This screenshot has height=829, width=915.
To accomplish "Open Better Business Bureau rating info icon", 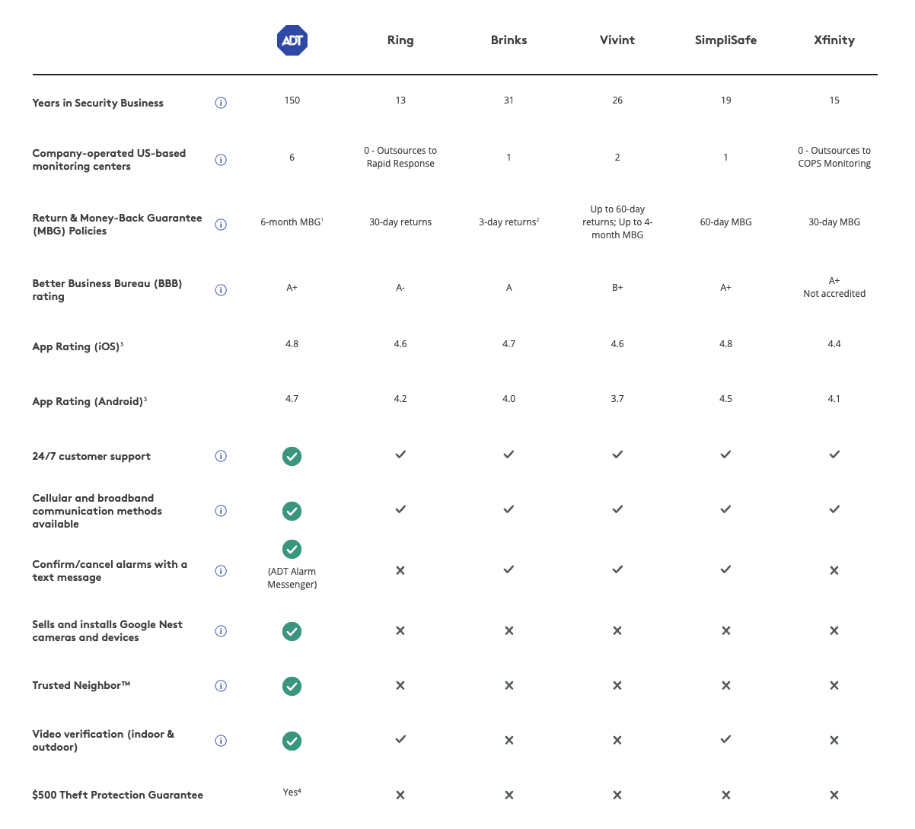I will [221, 290].
